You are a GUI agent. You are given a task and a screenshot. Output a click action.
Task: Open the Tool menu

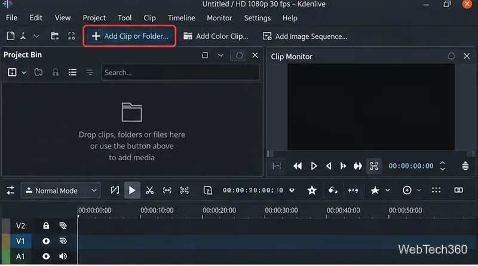pos(125,18)
